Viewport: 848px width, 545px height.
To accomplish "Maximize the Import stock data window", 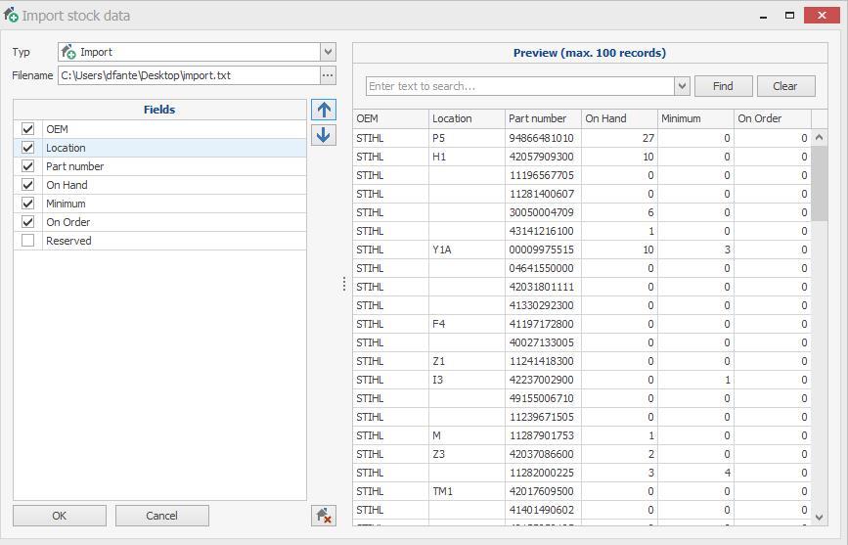I will click(789, 16).
